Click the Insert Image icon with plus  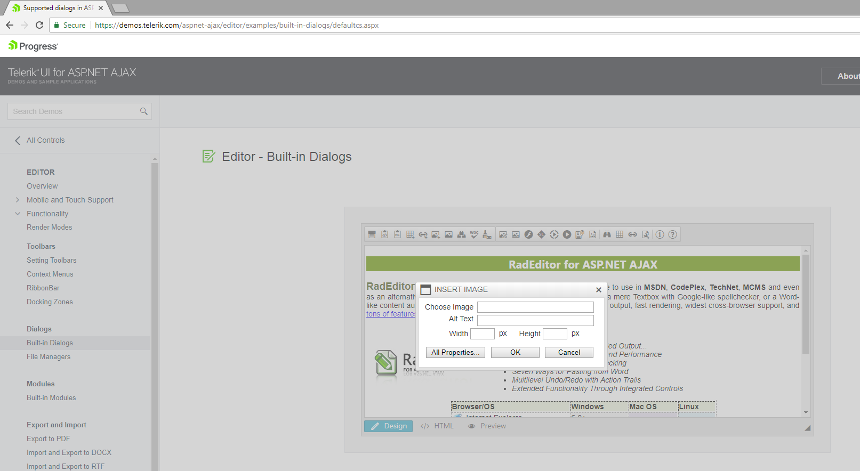(x=436, y=234)
